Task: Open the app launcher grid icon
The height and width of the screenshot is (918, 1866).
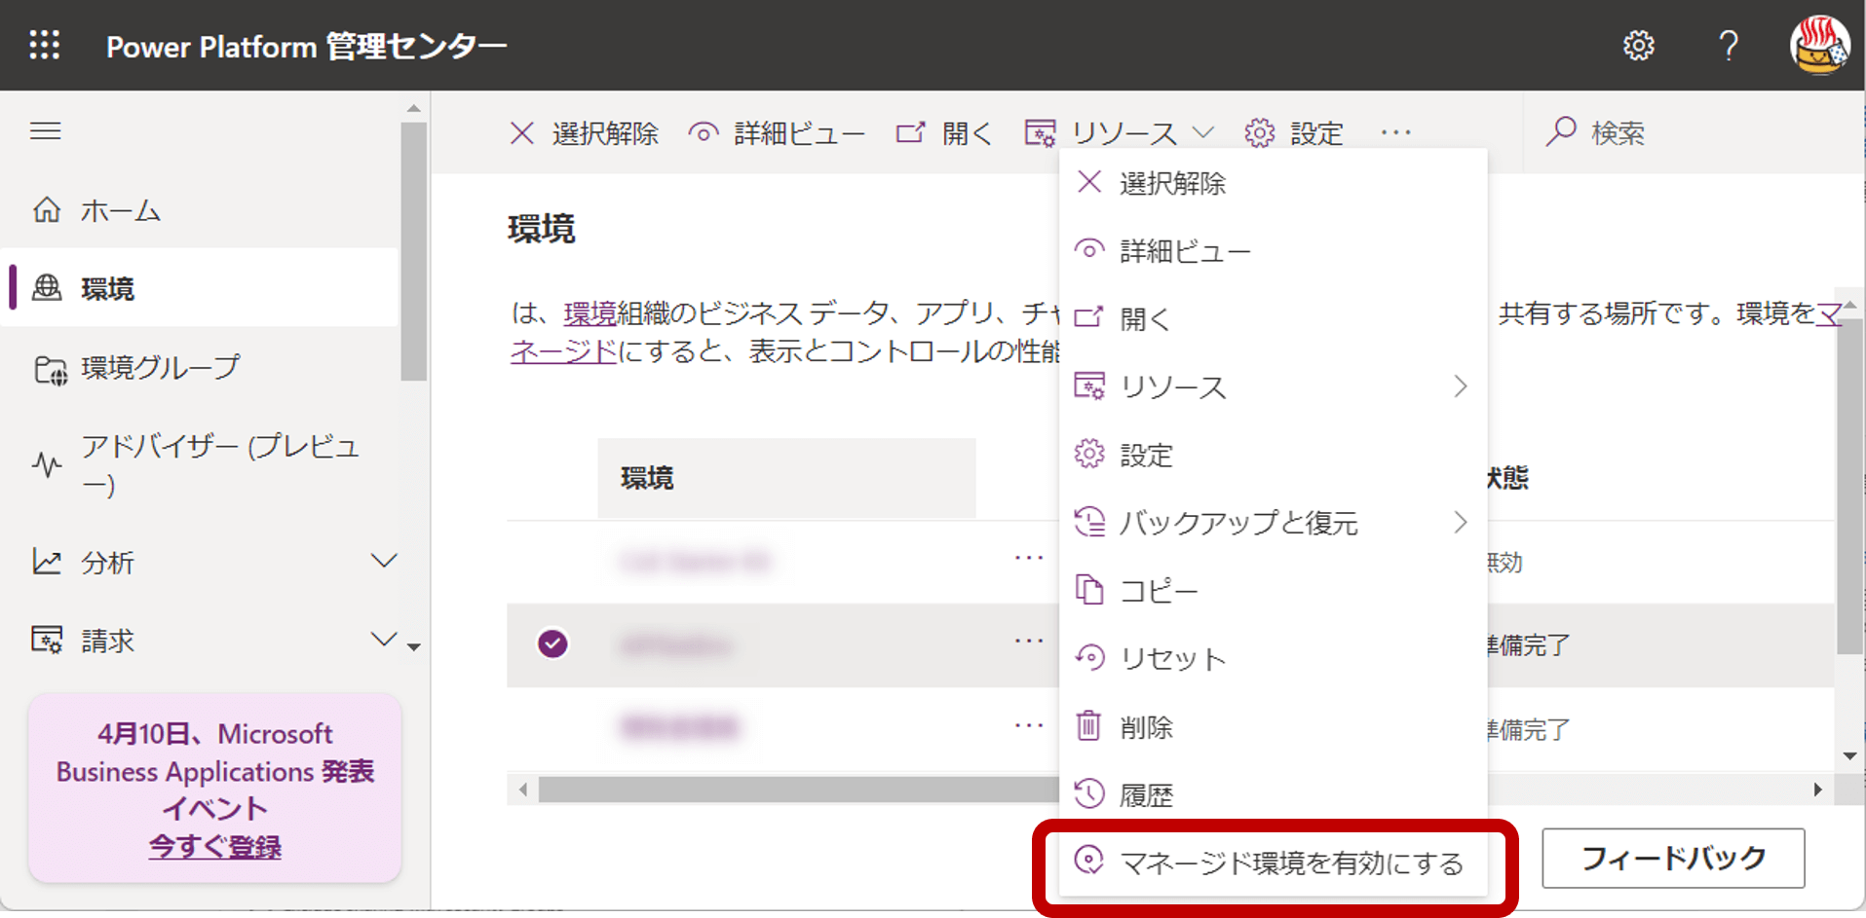Action: [x=44, y=45]
